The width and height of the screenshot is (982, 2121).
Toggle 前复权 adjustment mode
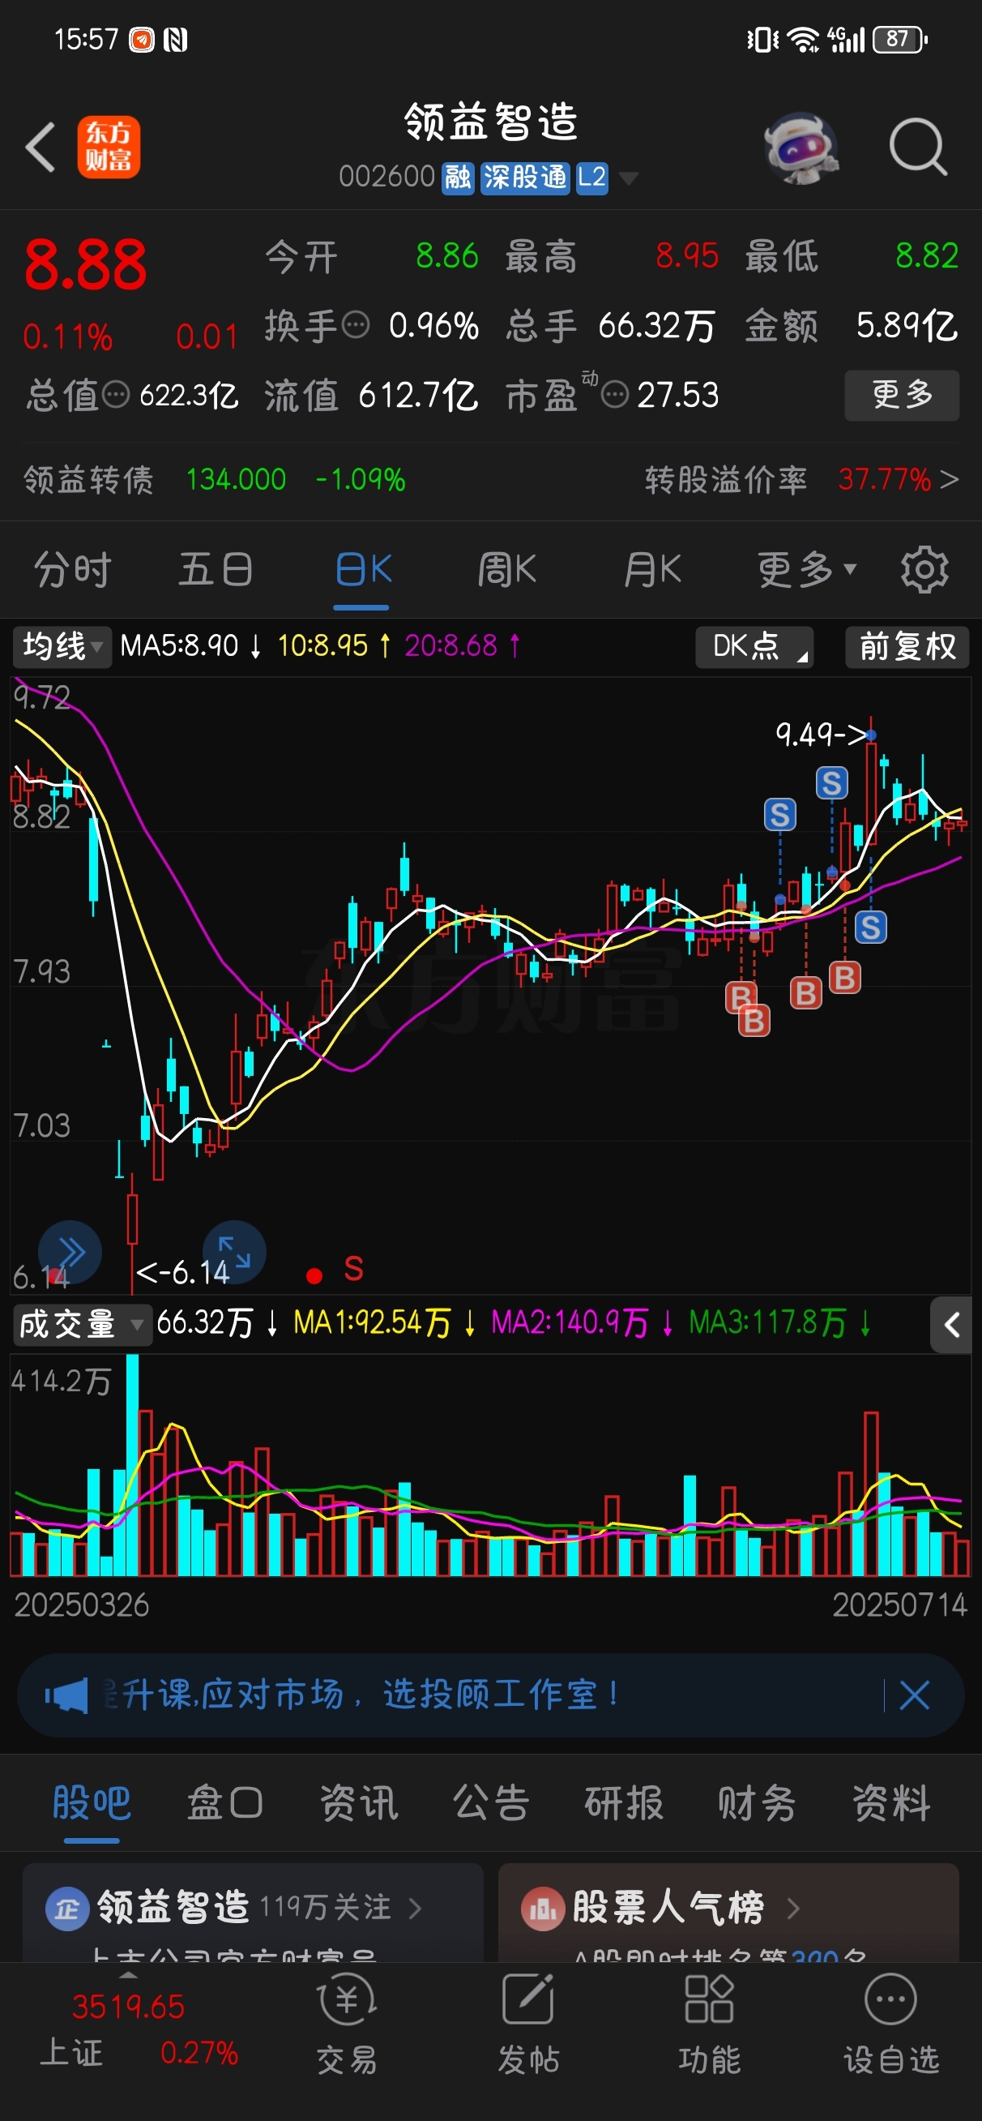pyautogui.click(x=907, y=646)
